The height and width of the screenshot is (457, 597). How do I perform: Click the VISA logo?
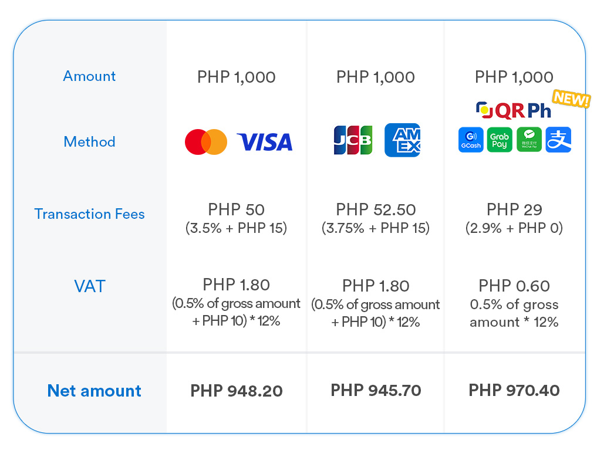(x=265, y=142)
